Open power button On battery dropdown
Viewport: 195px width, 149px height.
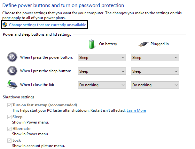pyautogui.click(x=102, y=58)
